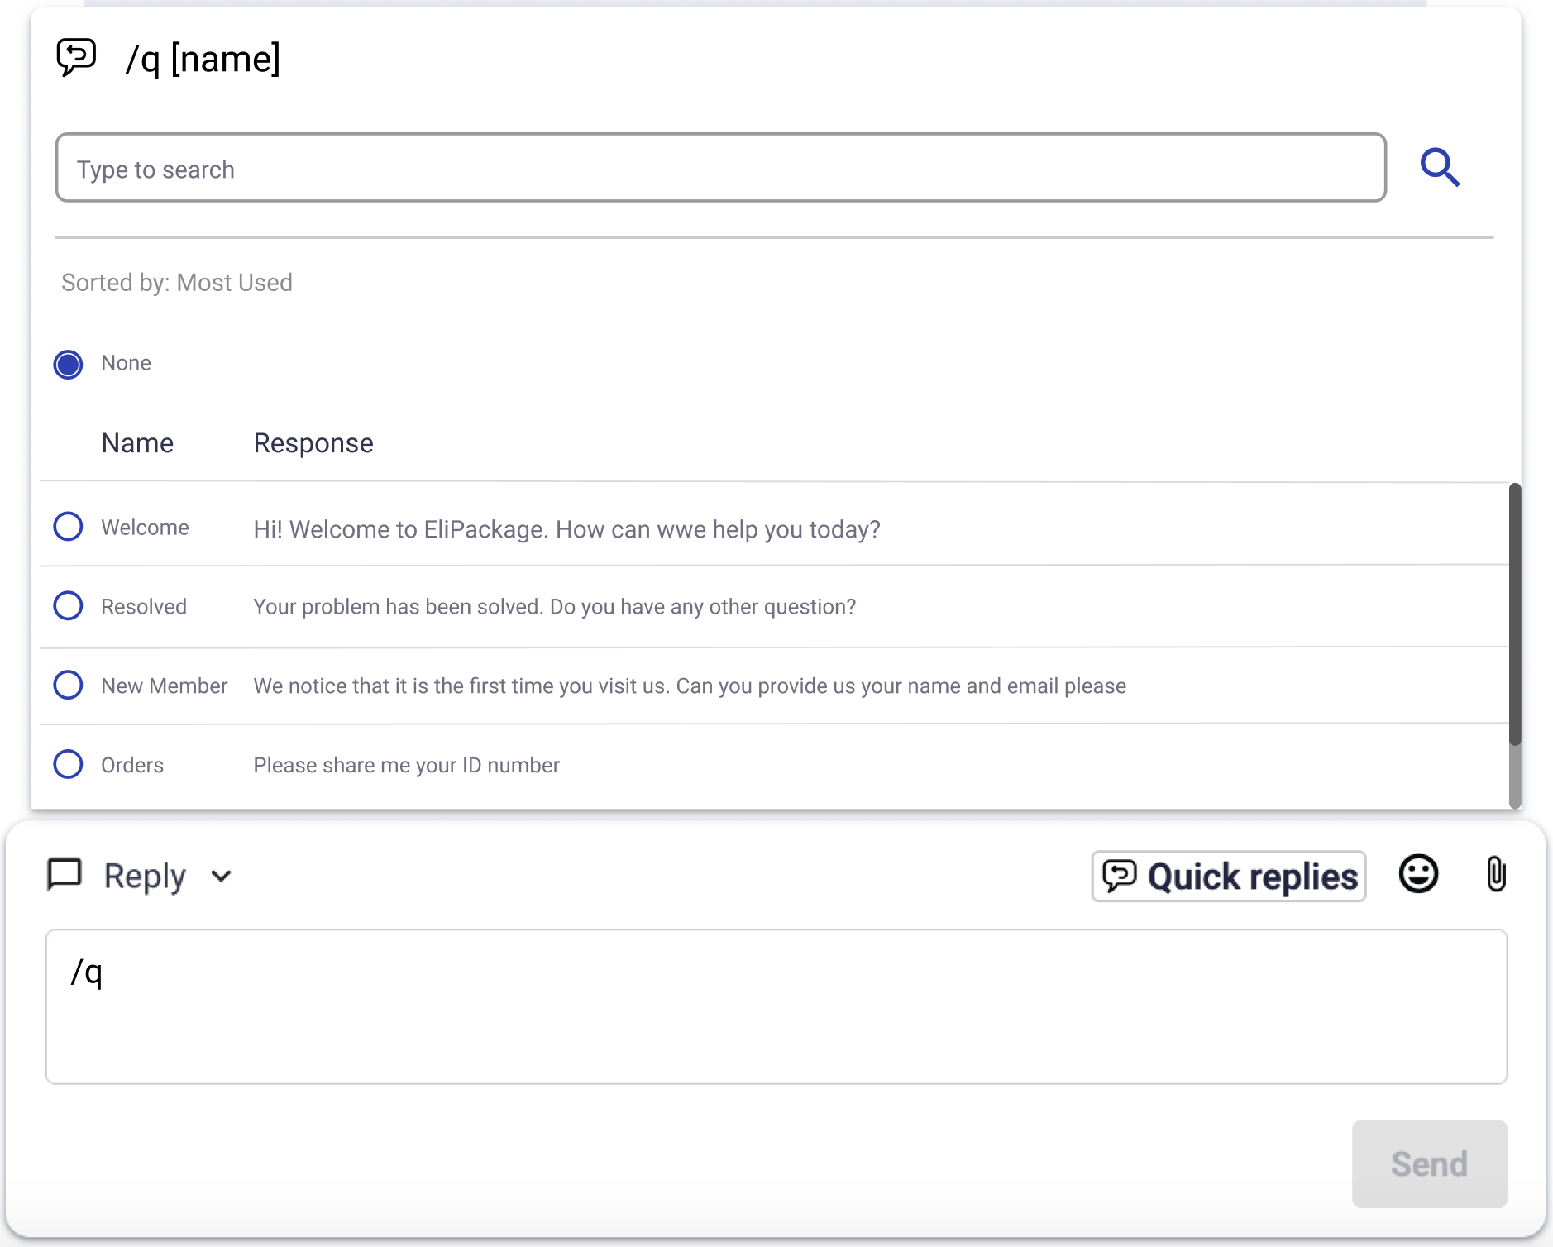Screen dimensions: 1553x1247
Task: Click the magnifier search icon
Action: [x=1440, y=168]
